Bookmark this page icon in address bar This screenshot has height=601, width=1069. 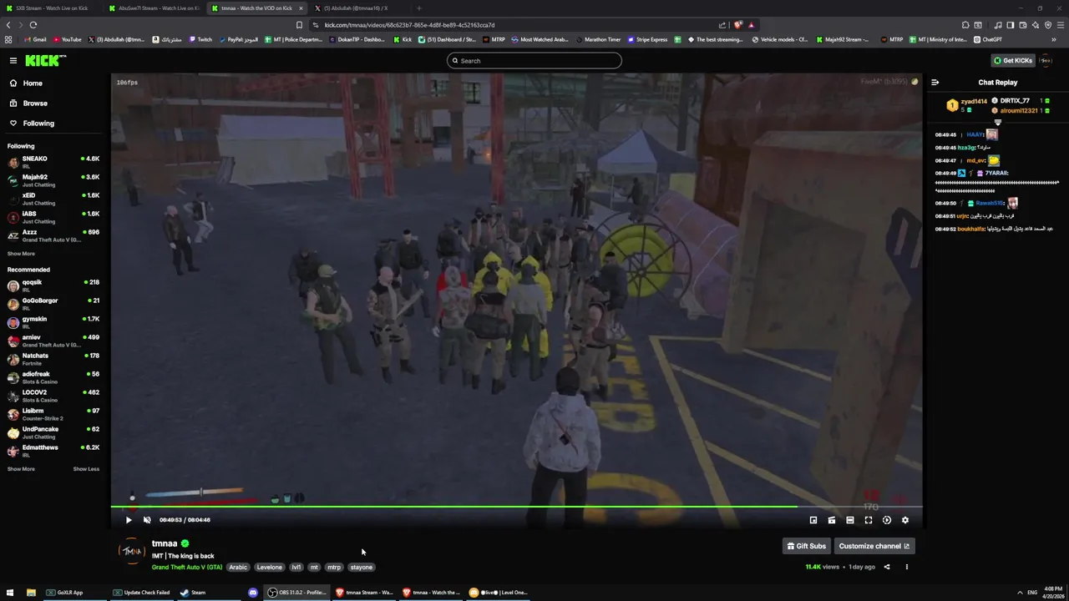[x=299, y=25]
